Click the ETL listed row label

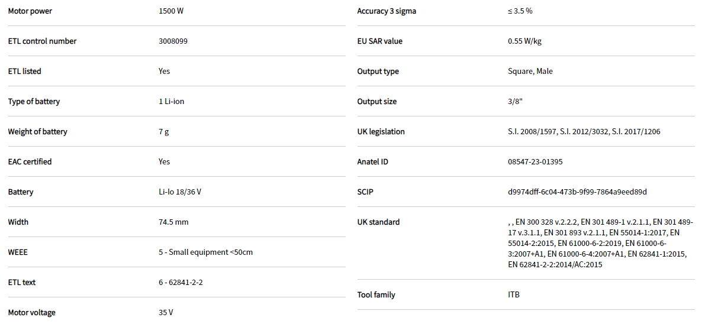coord(24,72)
